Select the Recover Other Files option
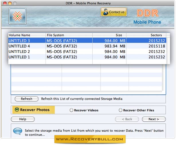This screenshot has width=176, height=145. point(120,110)
